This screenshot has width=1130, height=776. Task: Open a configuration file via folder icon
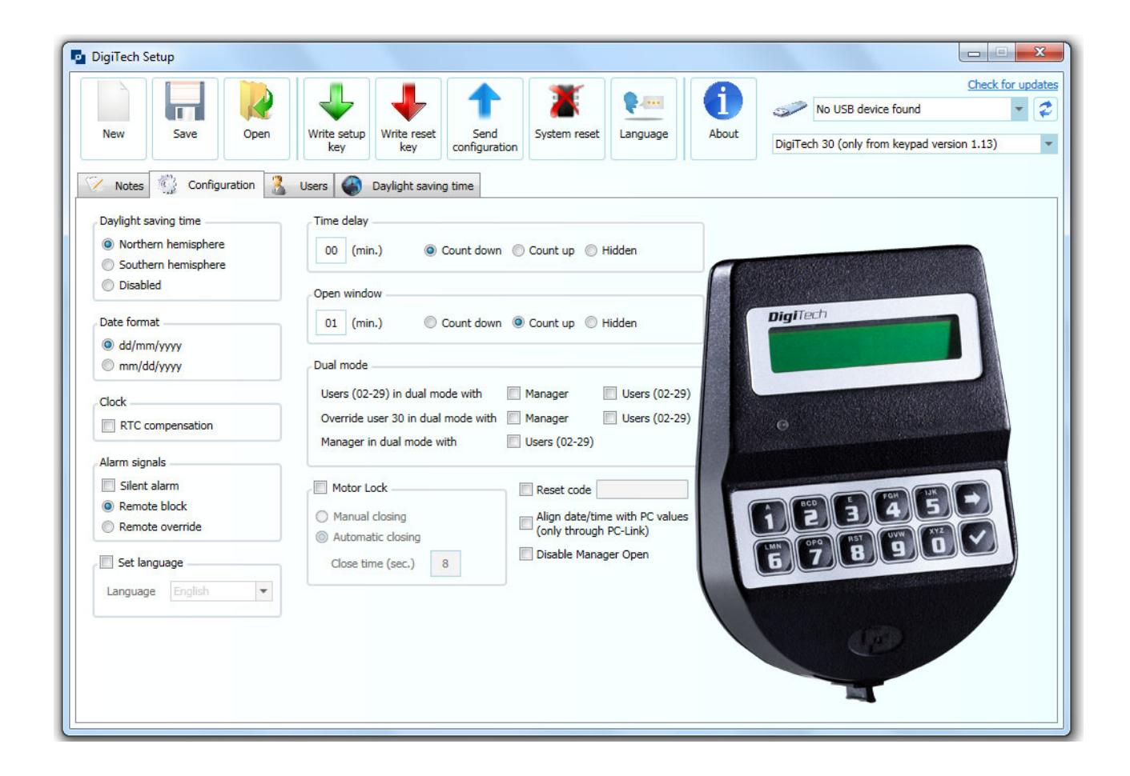tap(256, 118)
